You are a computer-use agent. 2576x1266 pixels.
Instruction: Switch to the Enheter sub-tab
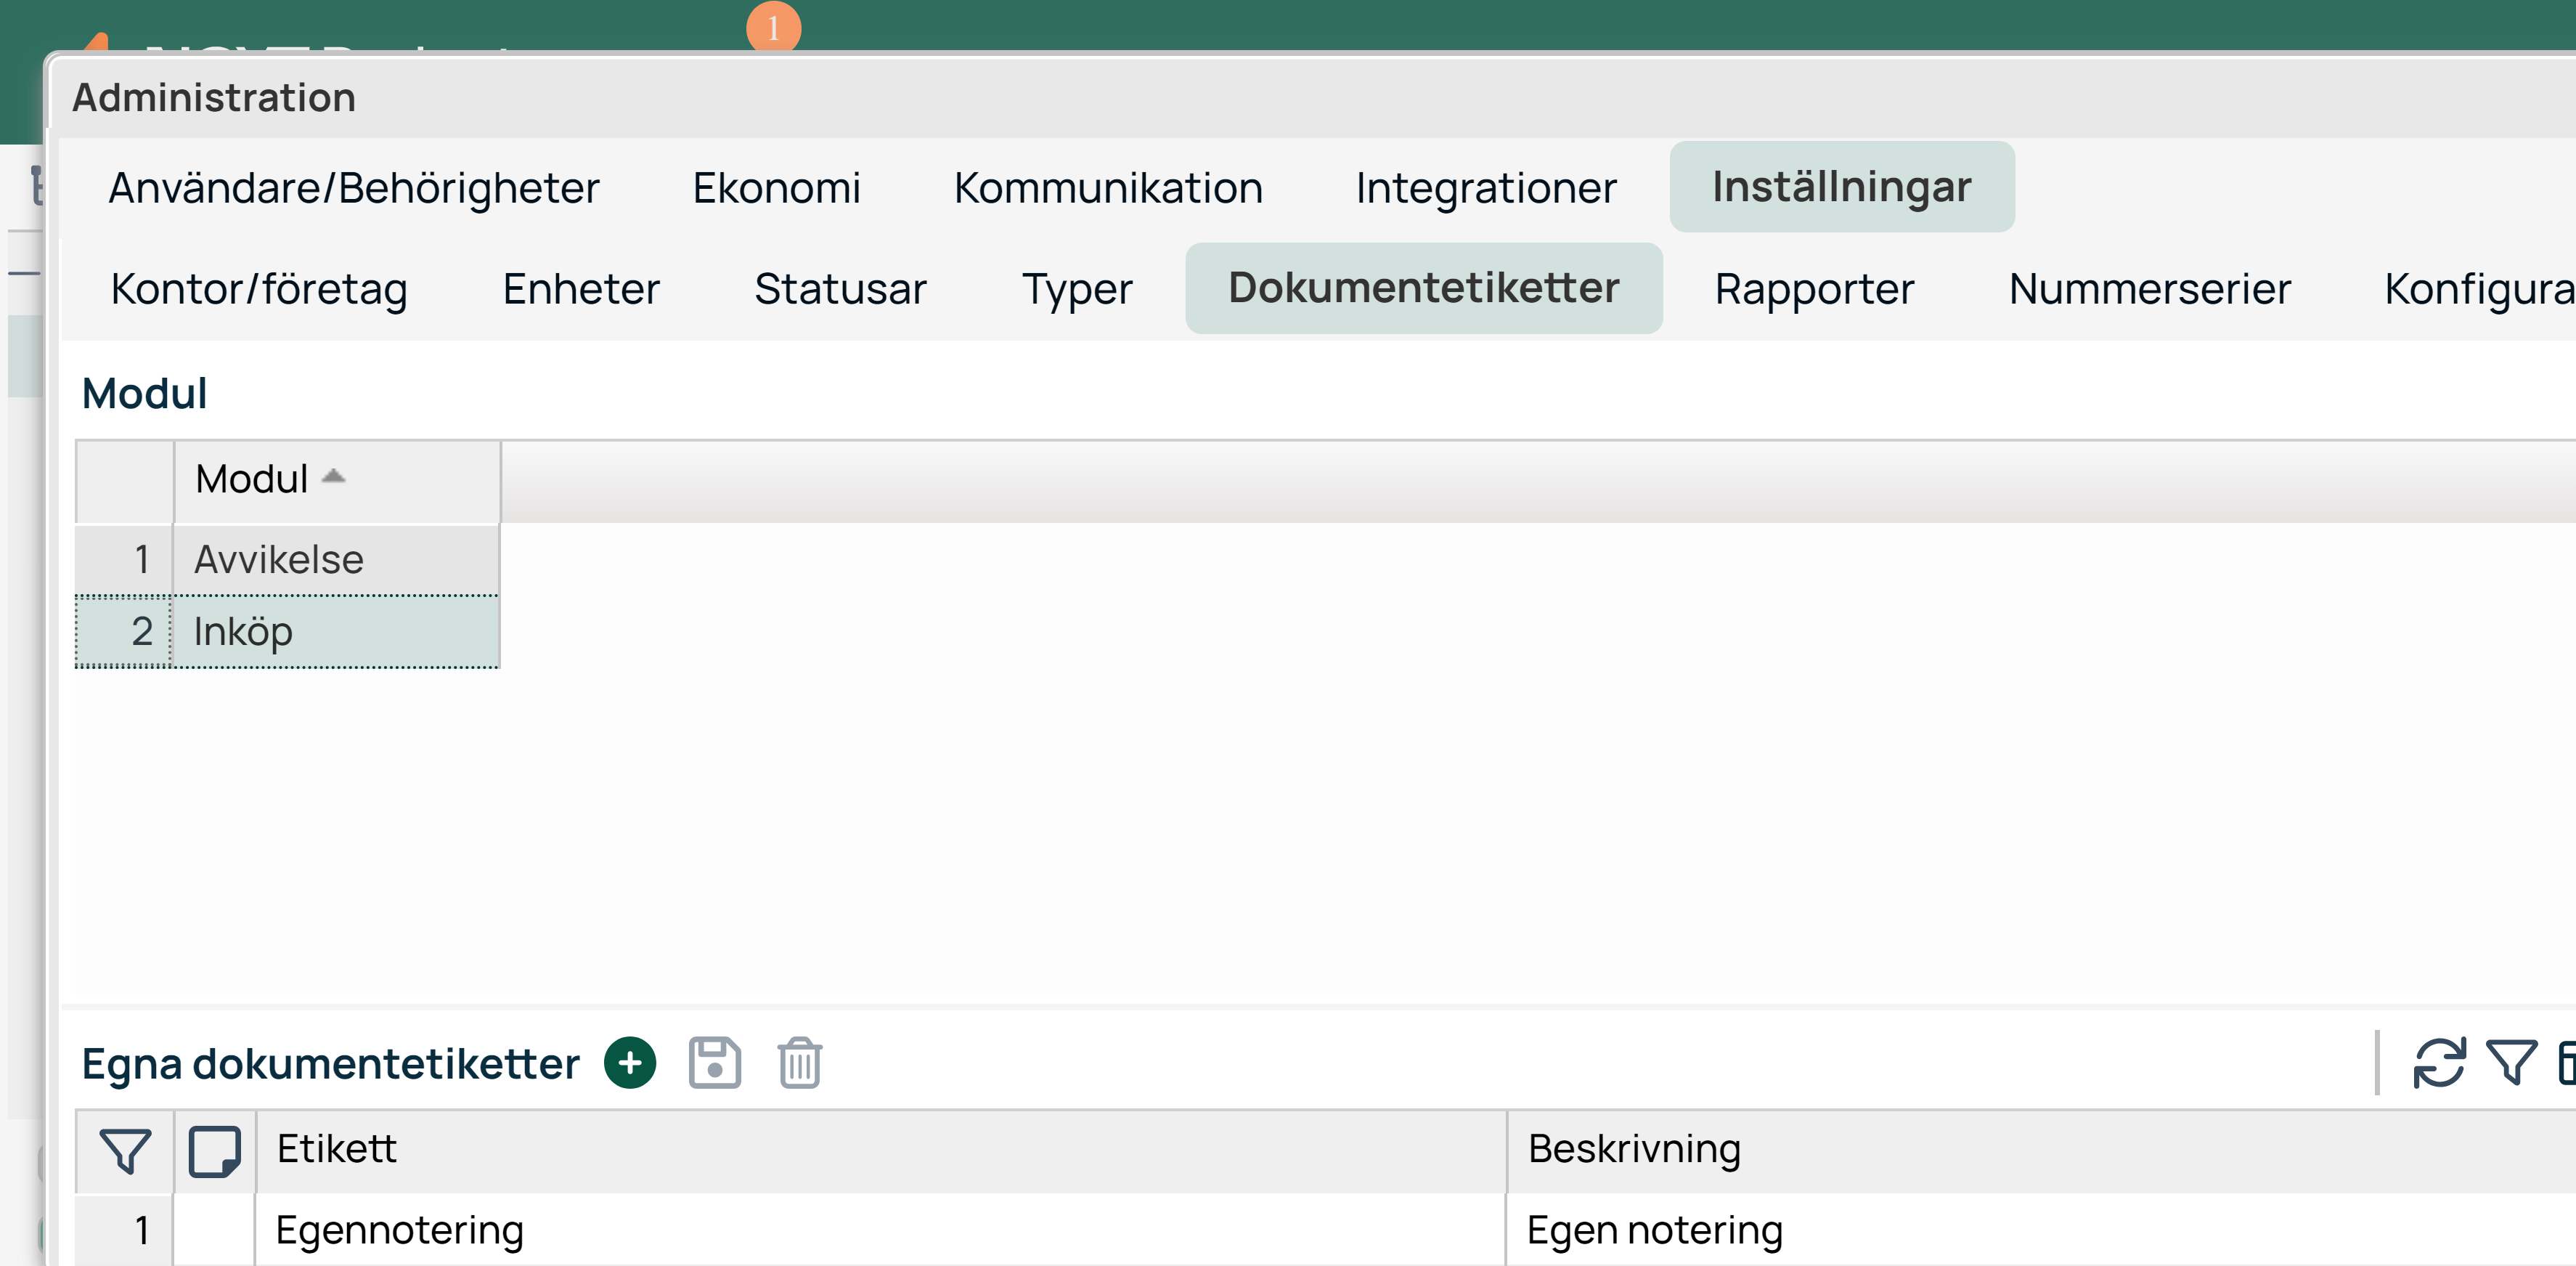[581, 289]
